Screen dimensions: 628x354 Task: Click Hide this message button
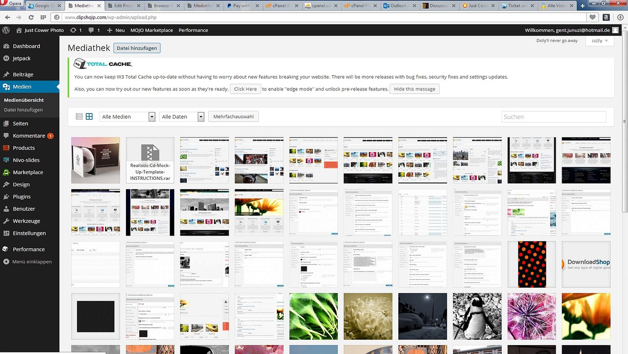[415, 89]
